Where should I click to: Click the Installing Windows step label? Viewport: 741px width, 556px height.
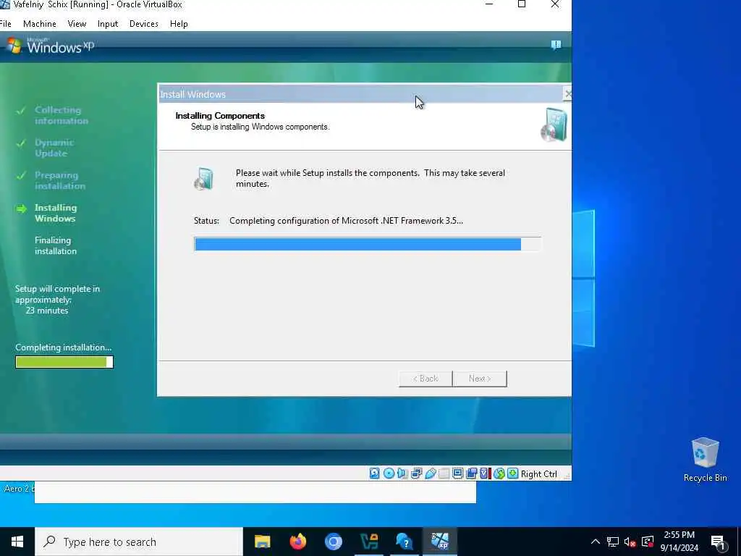[55, 214]
